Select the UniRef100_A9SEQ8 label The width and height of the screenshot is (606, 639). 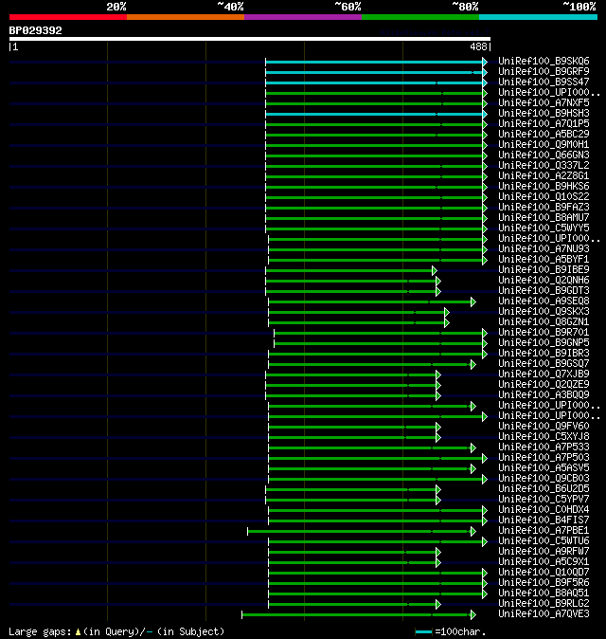click(x=544, y=301)
